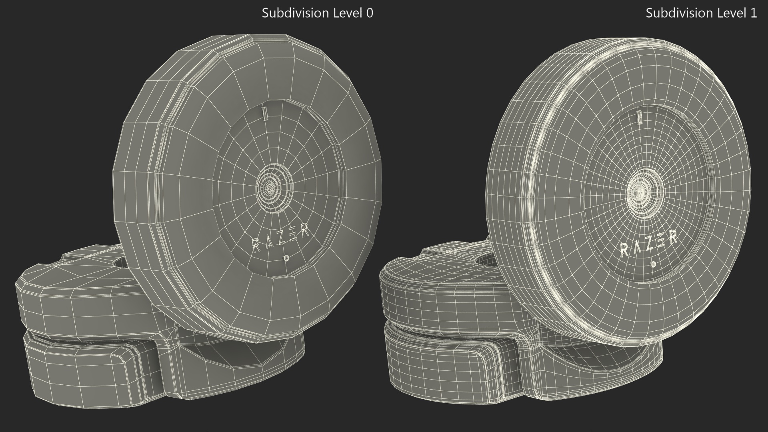Image resolution: width=768 pixels, height=432 pixels.
Task: Click the 'Subdivision Level 0' label
Action: [x=317, y=13]
